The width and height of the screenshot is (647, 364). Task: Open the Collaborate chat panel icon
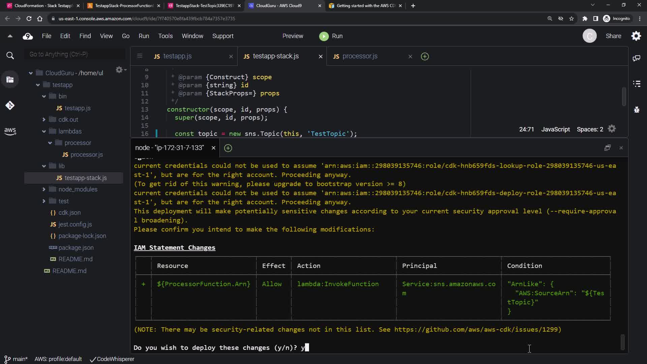(x=637, y=58)
